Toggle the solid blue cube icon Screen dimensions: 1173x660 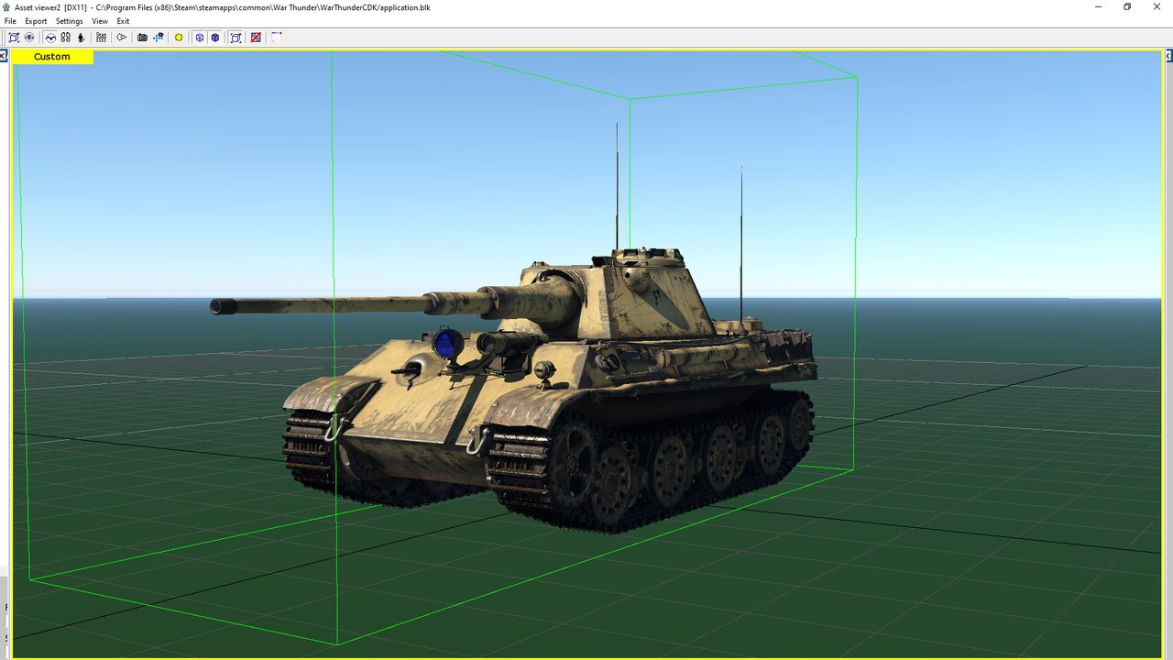(214, 38)
